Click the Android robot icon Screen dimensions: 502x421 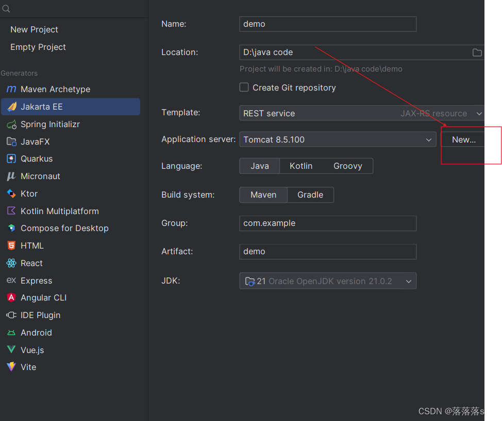click(11, 333)
